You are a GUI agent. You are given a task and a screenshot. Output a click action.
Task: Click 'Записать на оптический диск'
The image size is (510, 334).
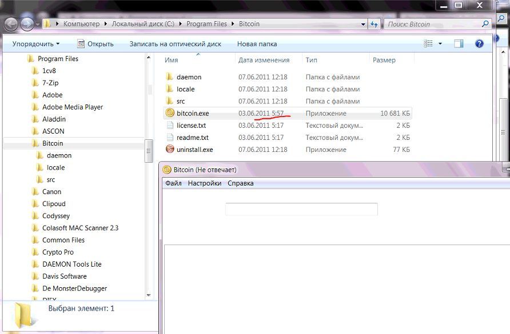pyautogui.click(x=176, y=44)
